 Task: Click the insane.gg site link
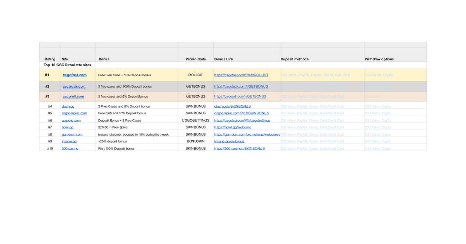(x=69, y=141)
